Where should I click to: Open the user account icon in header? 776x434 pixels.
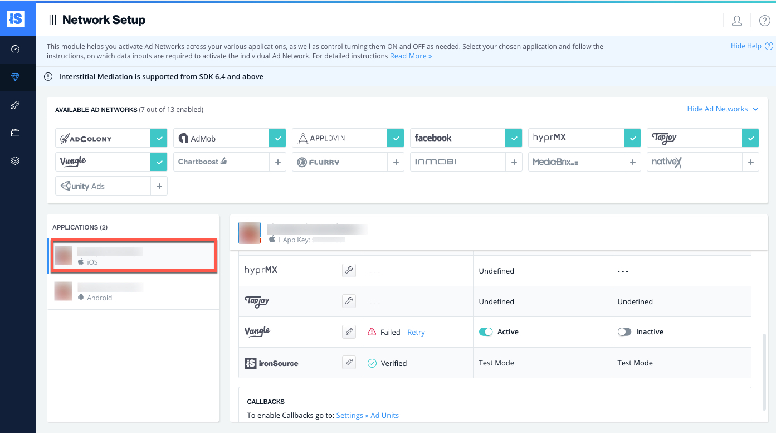736,20
